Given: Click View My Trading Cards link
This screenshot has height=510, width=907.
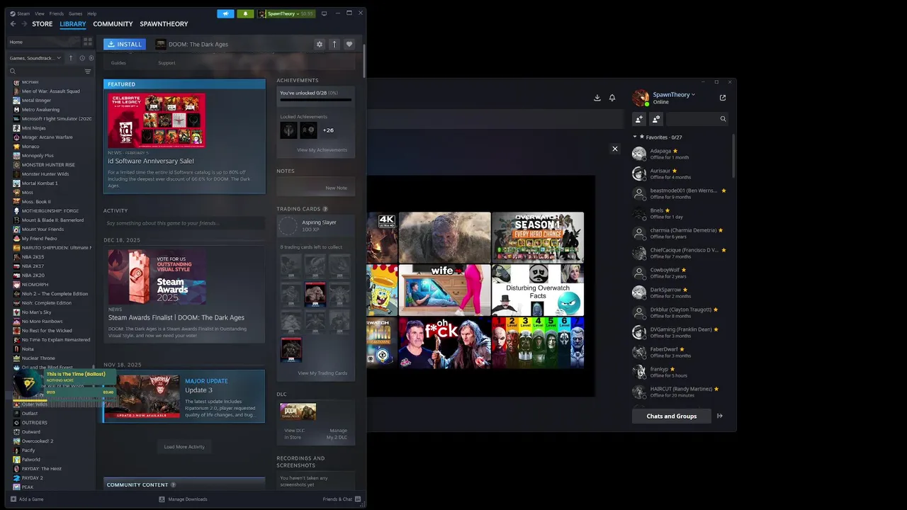Looking at the screenshot, I should (x=322, y=373).
